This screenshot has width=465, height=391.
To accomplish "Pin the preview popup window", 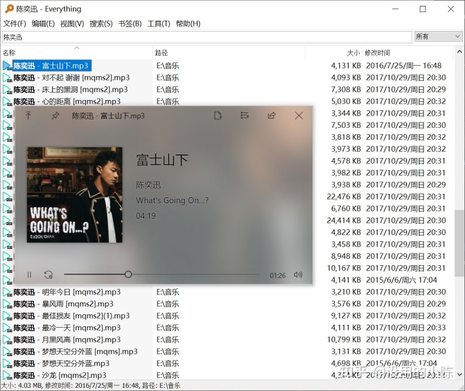I will [x=55, y=115].
